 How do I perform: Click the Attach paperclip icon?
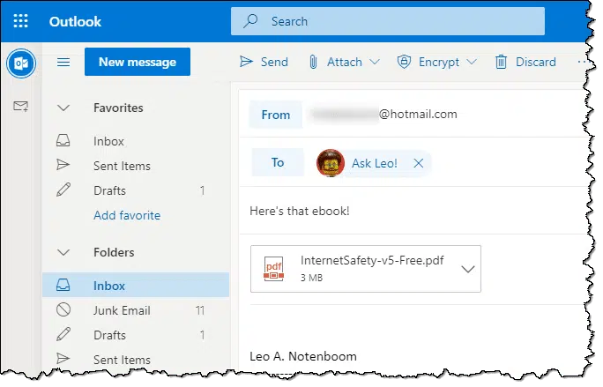(x=313, y=62)
